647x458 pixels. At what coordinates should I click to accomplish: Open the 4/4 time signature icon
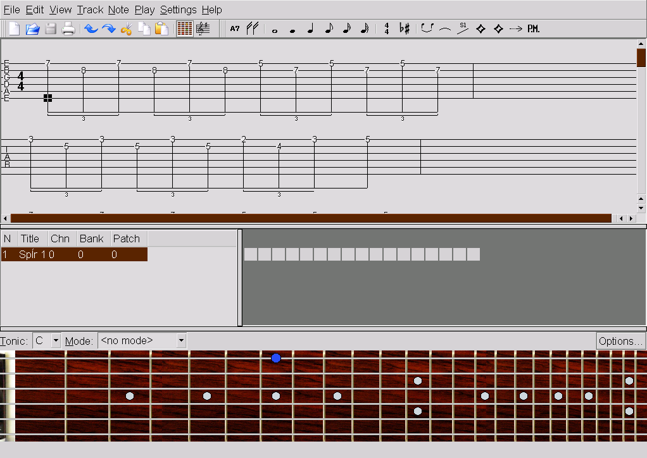[x=387, y=28]
